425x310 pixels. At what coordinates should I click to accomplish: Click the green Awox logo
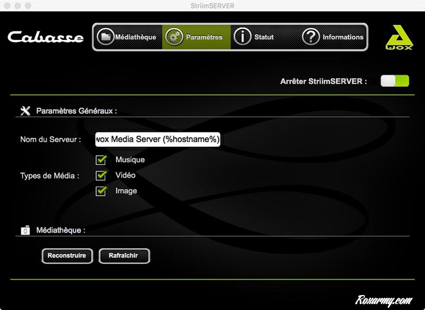pyautogui.click(x=398, y=38)
